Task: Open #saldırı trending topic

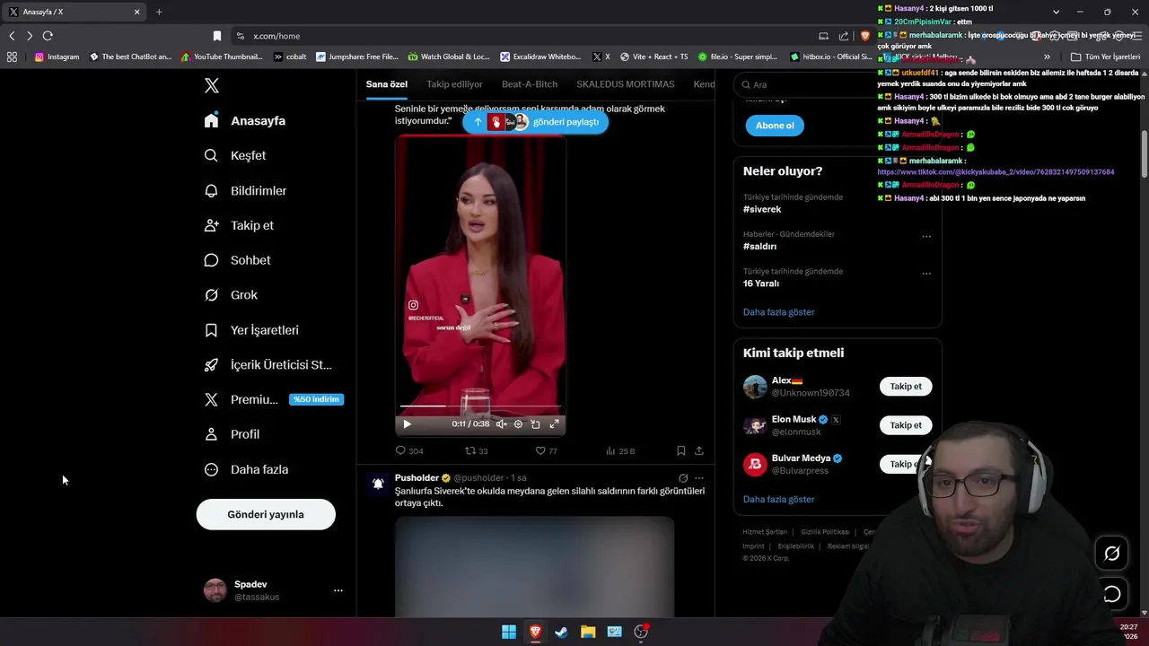Action: [759, 246]
